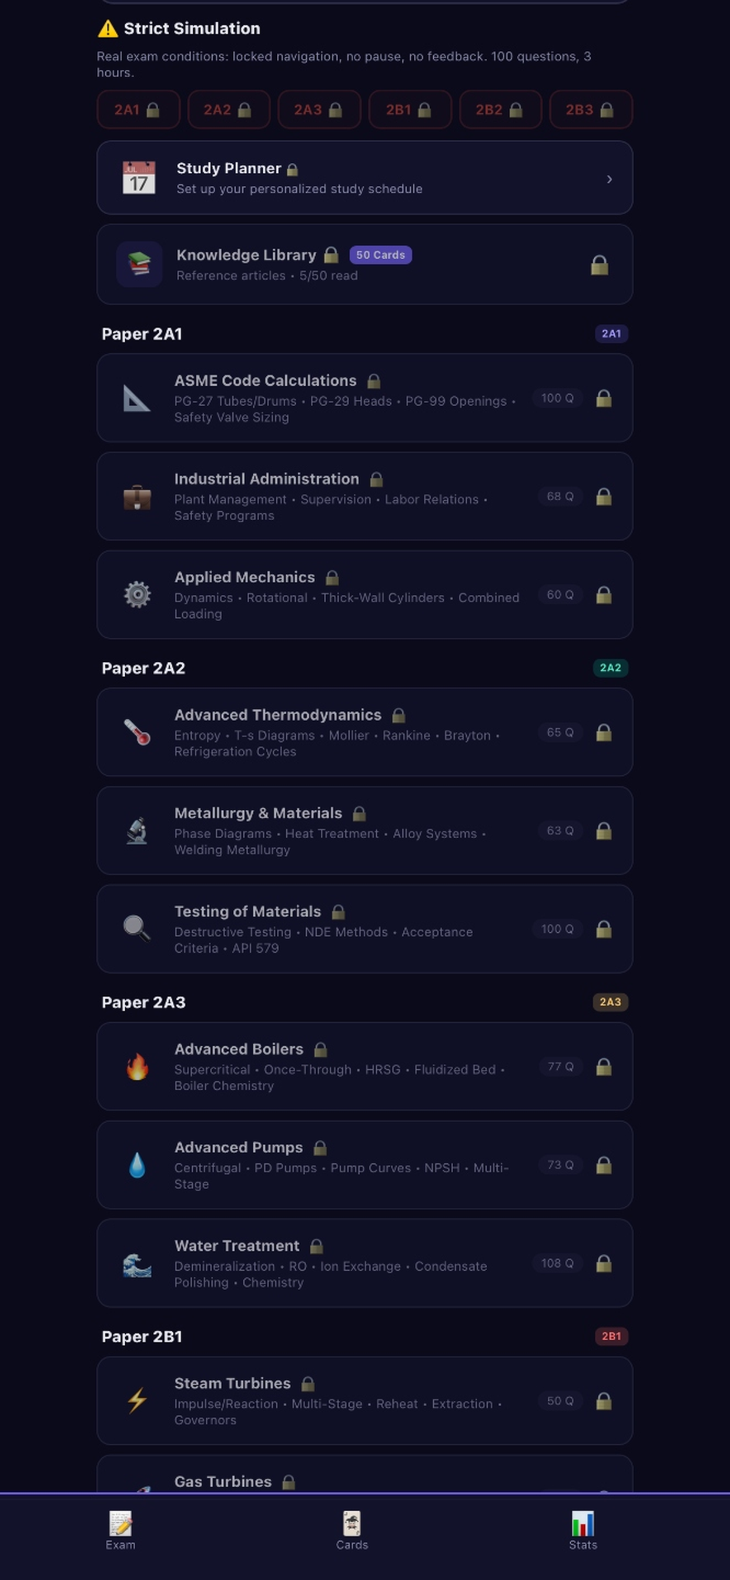Viewport: 730px width, 1580px height.
Task: Expand Study Planner with the chevron arrow
Action: click(609, 179)
